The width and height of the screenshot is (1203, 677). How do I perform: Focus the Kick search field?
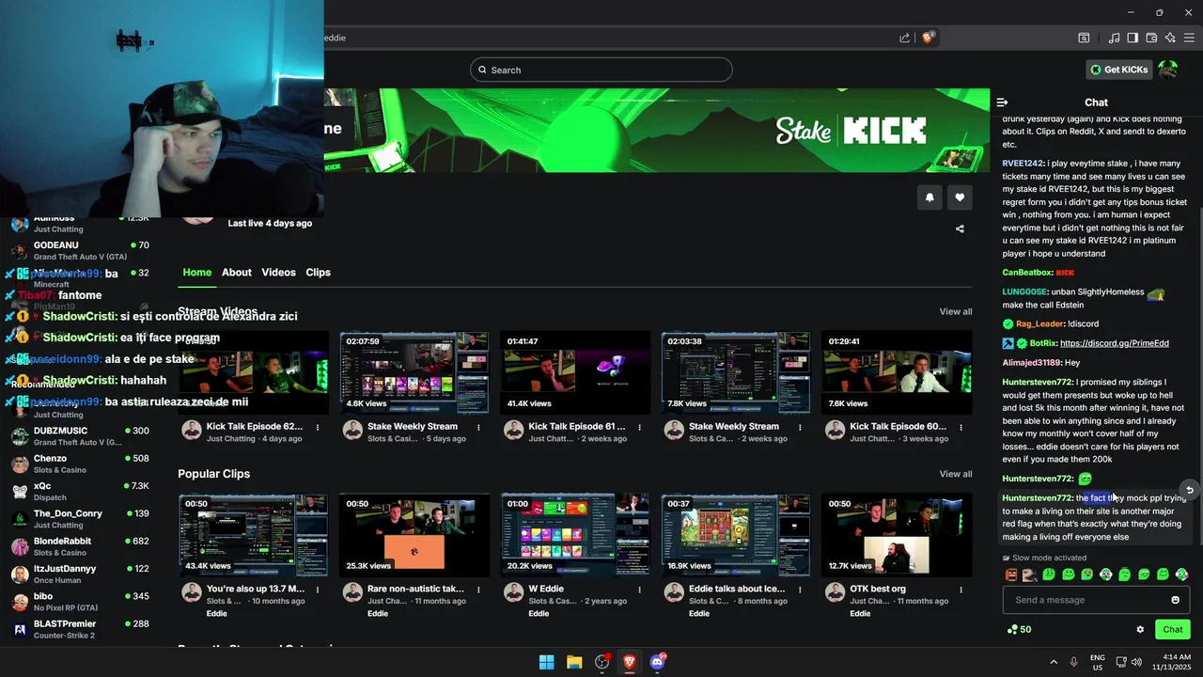coord(601,70)
